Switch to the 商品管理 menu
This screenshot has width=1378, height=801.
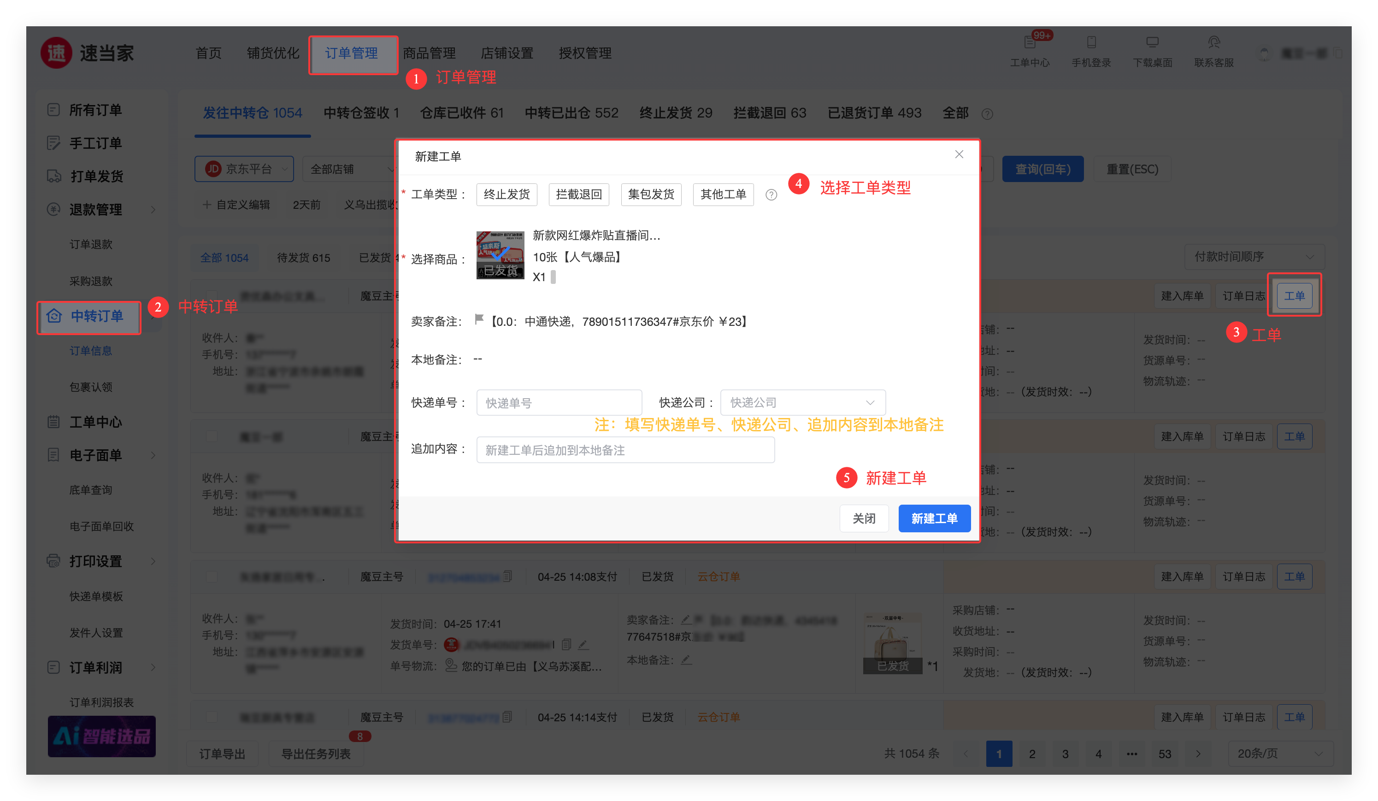click(429, 53)
